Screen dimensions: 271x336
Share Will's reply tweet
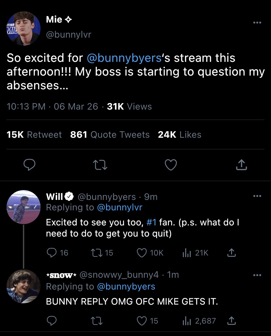pos(231,253)
